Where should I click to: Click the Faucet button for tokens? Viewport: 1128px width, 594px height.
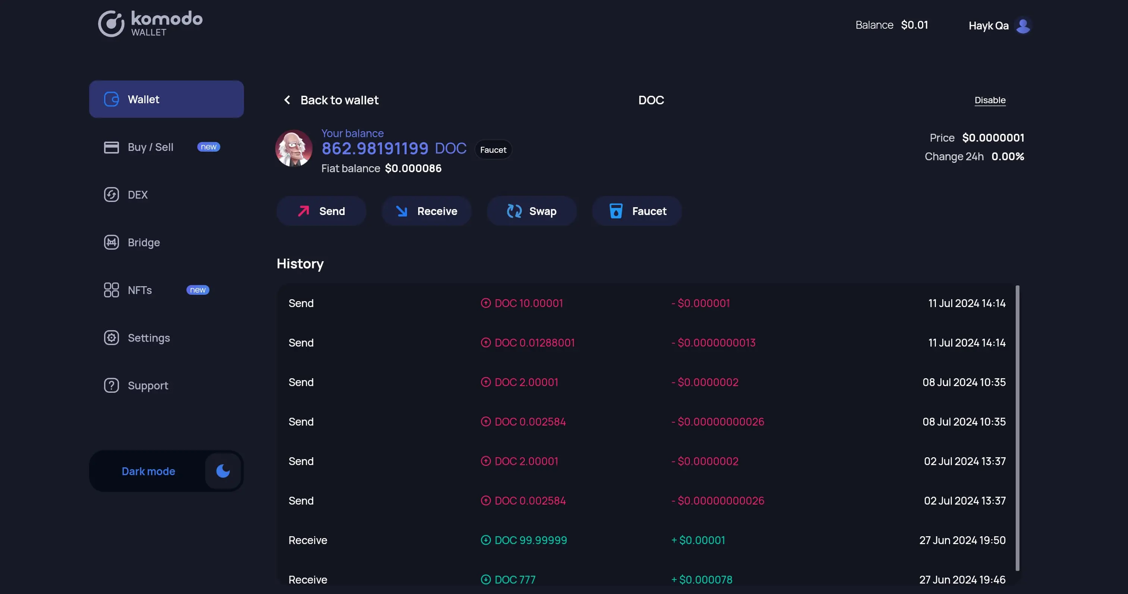(x=637, y=210)
